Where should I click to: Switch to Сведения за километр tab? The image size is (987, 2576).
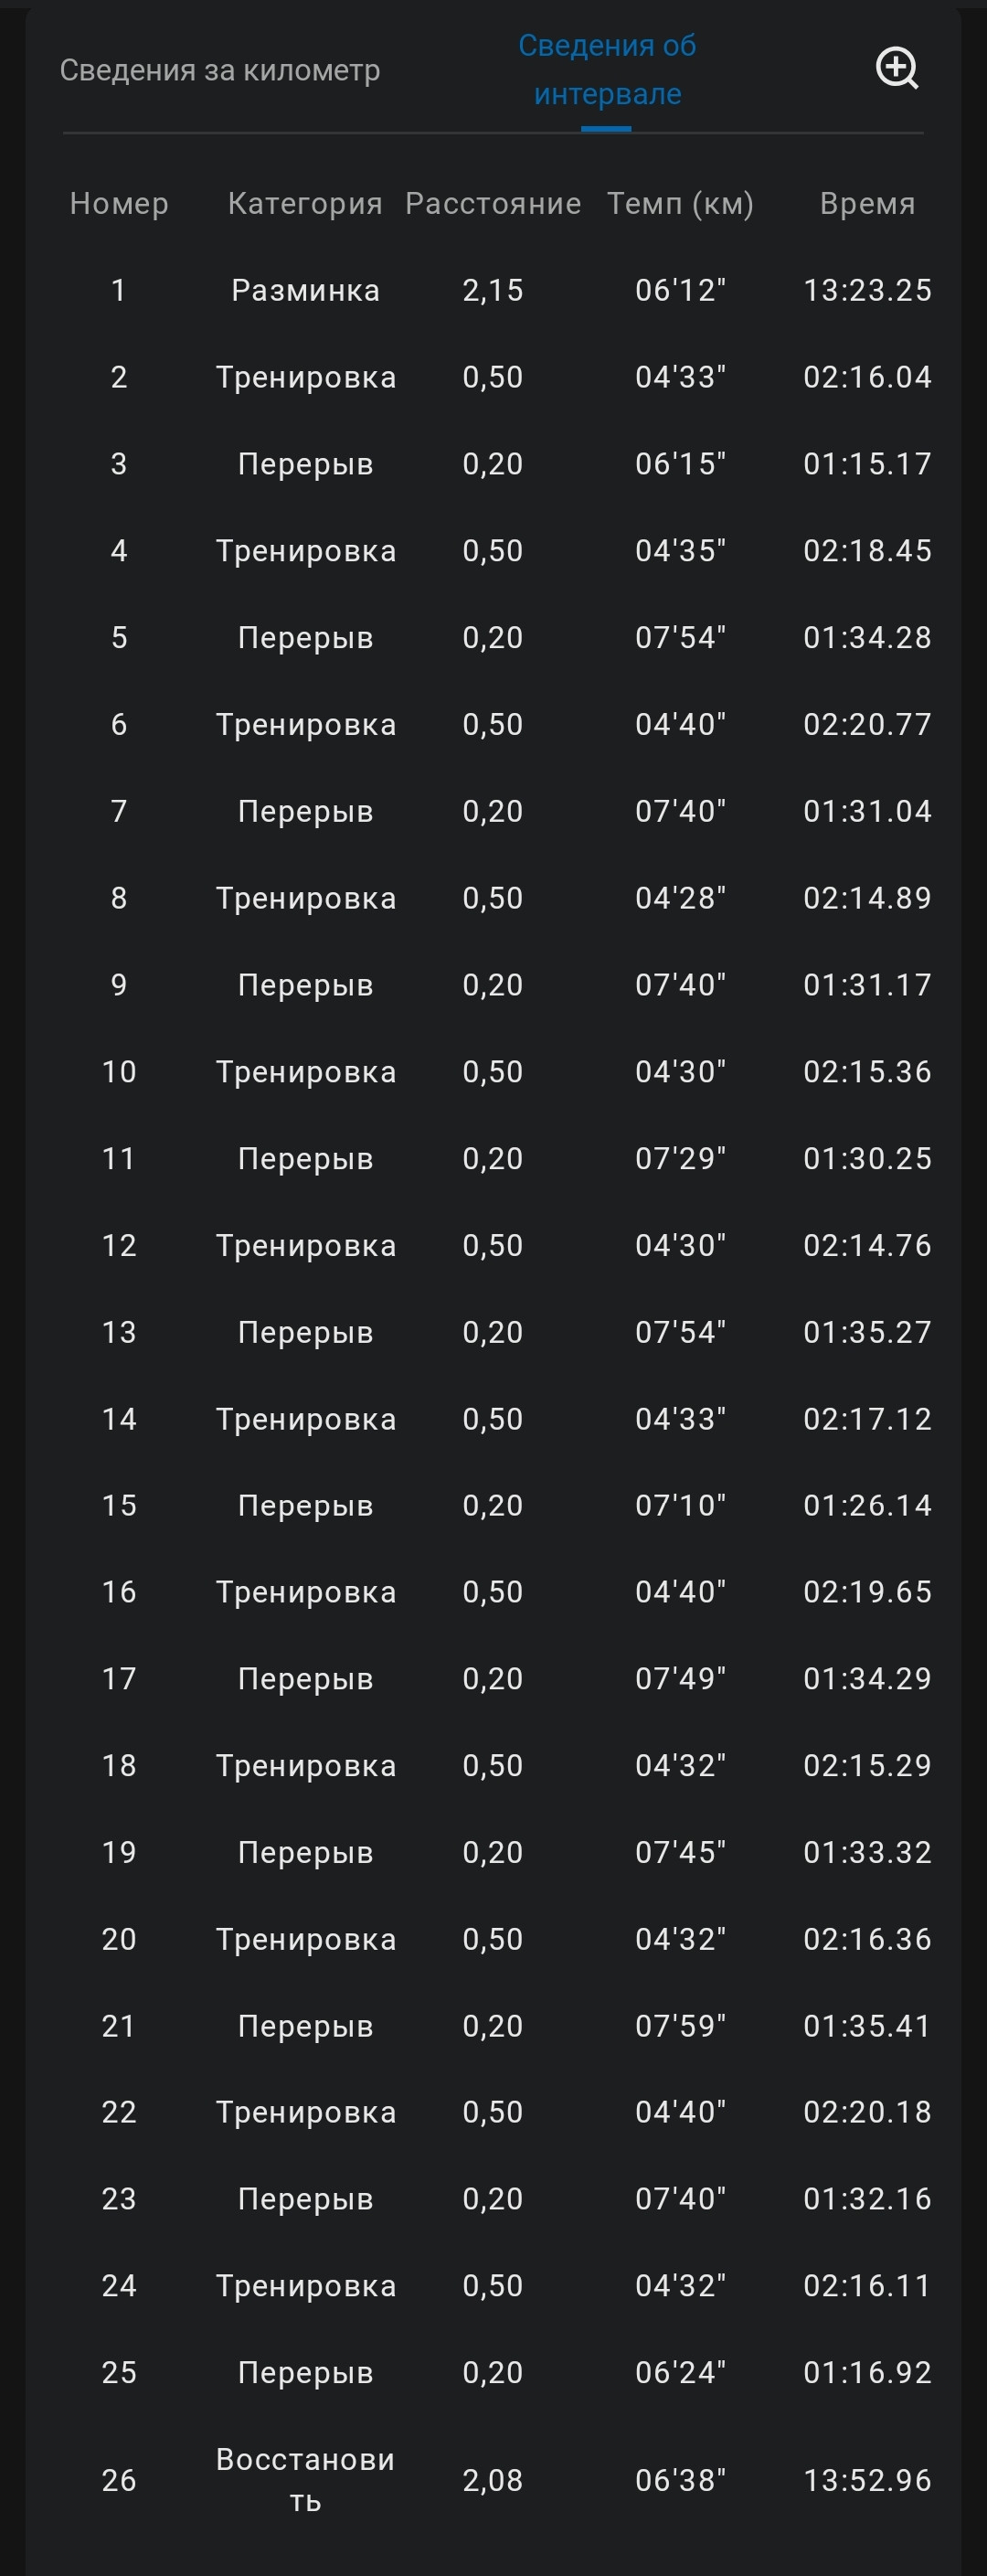220,70
